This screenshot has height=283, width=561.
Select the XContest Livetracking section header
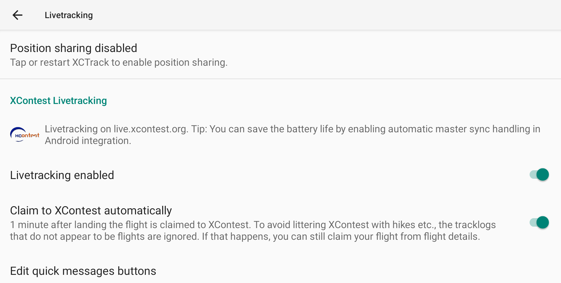[58, 100]
